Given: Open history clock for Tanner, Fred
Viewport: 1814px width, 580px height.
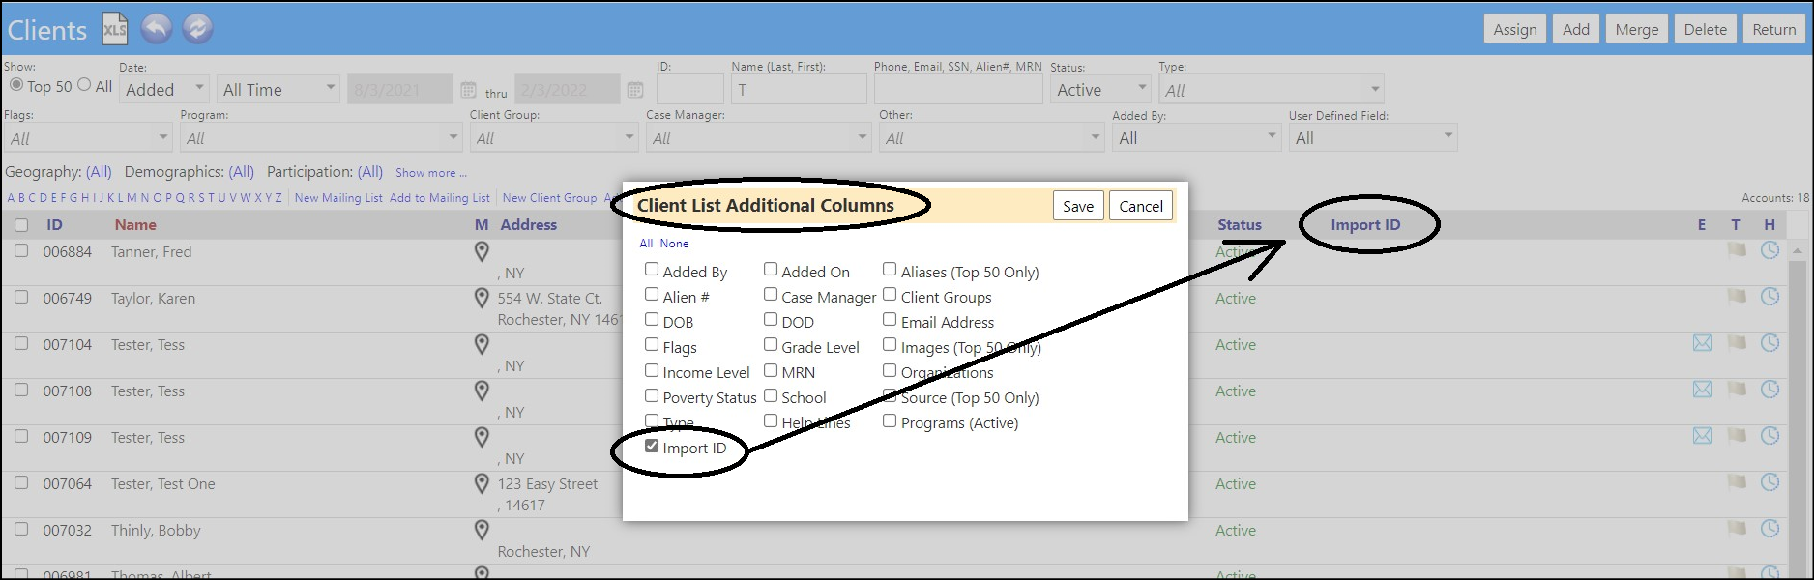Looking at the screenshot, I should click(1770, 250).
